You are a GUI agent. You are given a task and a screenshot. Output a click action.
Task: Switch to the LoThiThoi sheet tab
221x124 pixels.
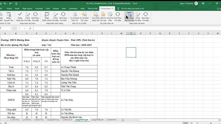[15, 120]
